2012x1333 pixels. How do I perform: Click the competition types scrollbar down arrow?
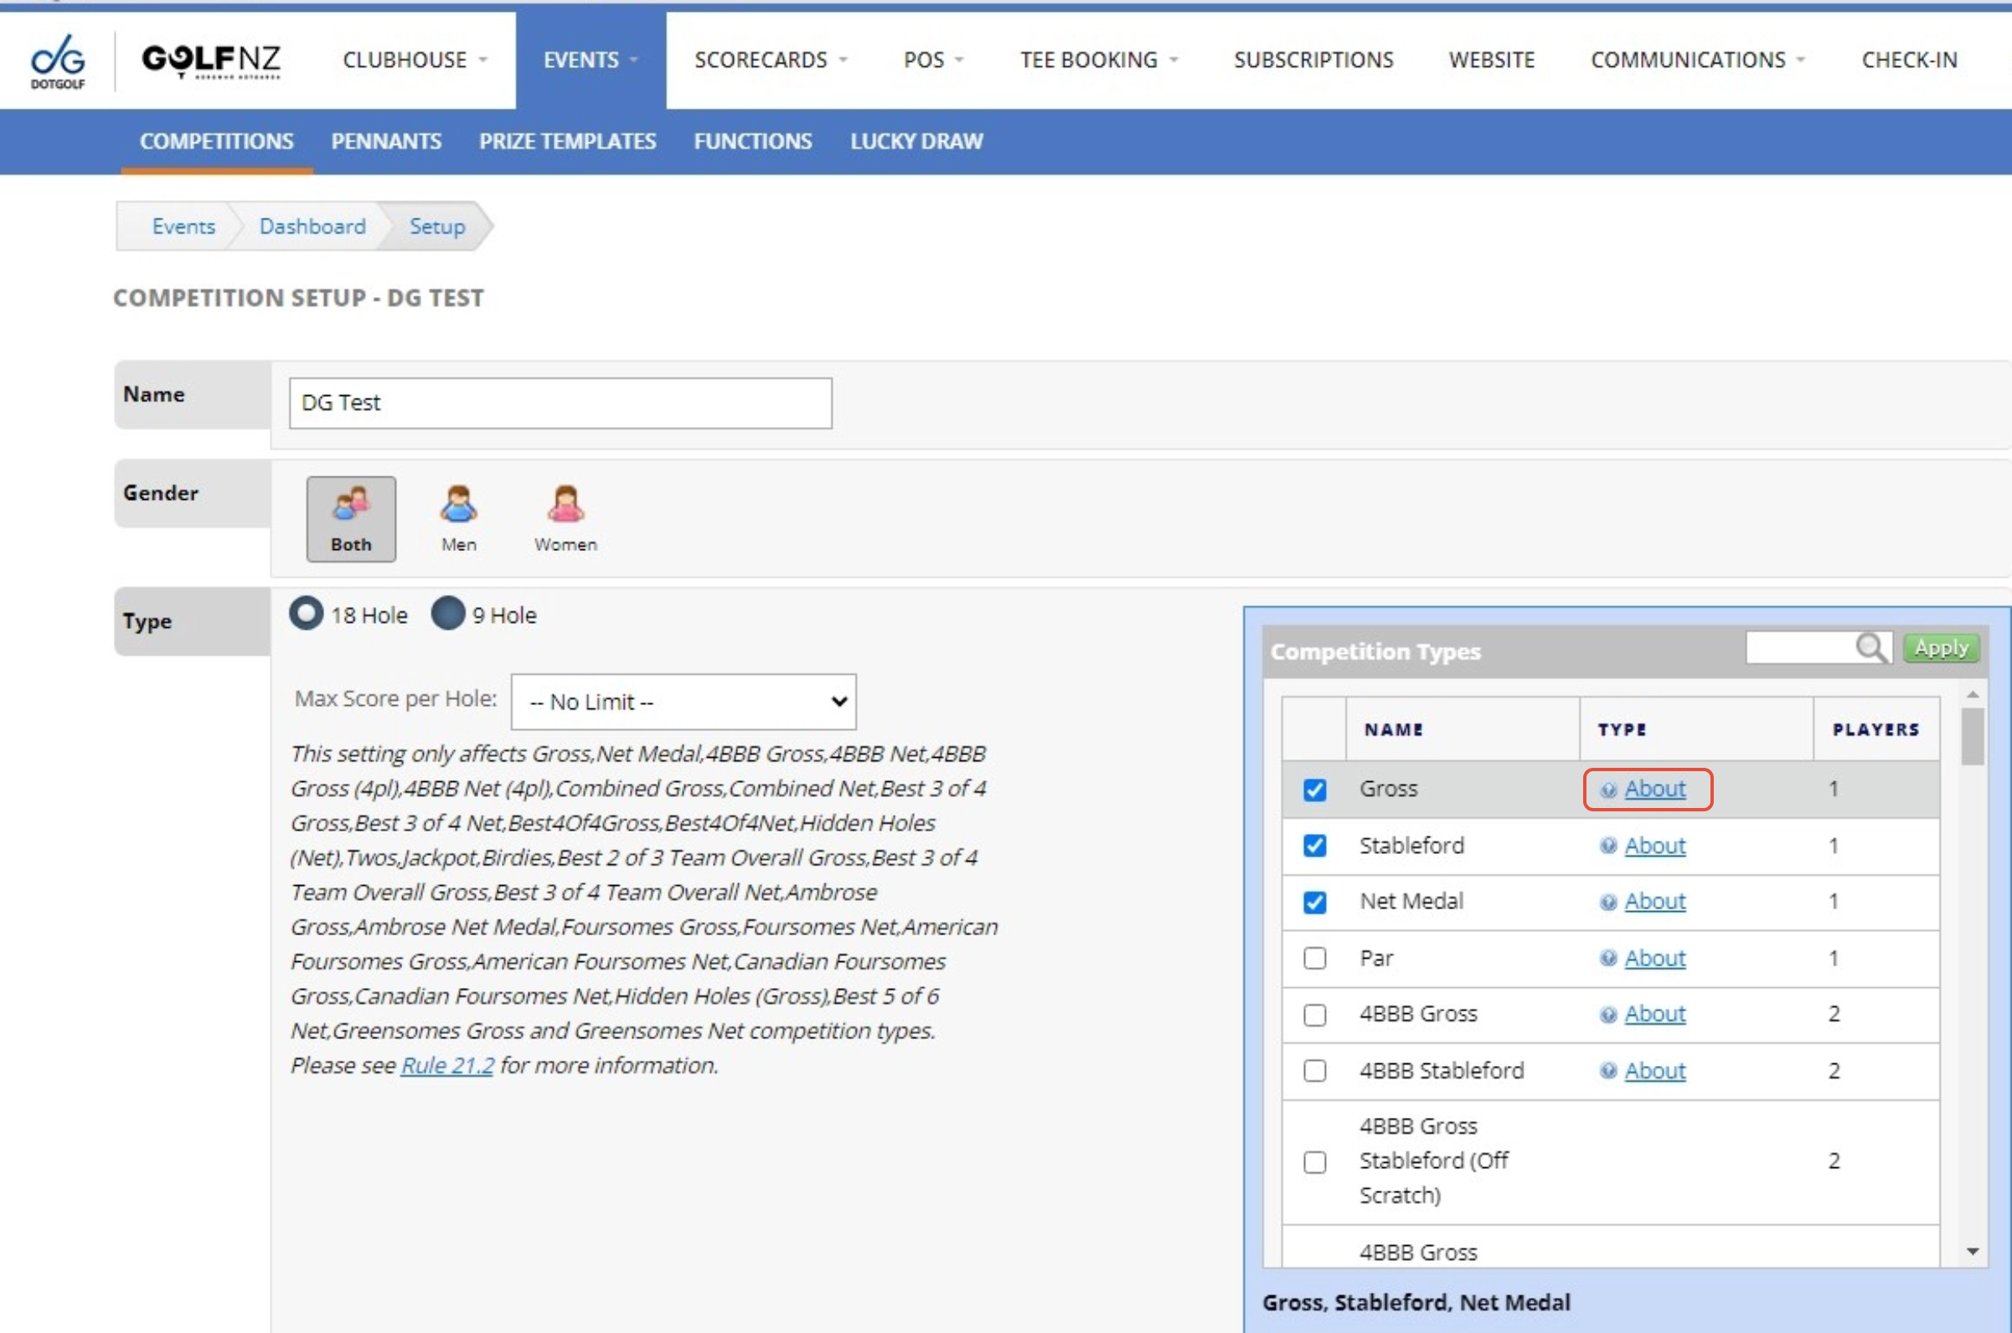pyautogui.click(x=1973, y=1252)
